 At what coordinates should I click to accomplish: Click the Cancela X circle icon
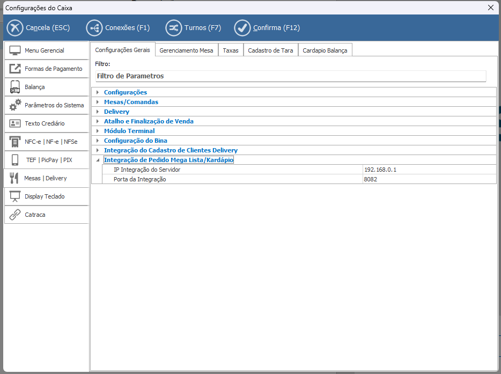[15, 28]
